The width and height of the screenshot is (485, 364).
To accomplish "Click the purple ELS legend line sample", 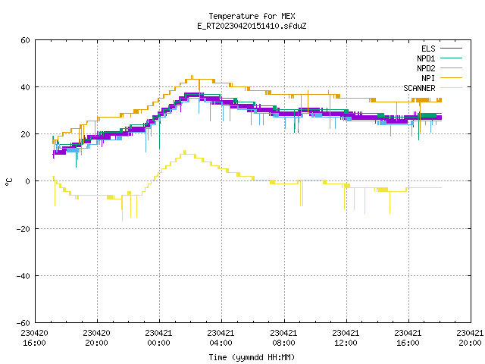I will coord(451,49).
